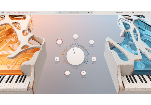Viewport: 151px width, 105px height.
Task: Click the Time knob
Action: [x=75, y=37]
